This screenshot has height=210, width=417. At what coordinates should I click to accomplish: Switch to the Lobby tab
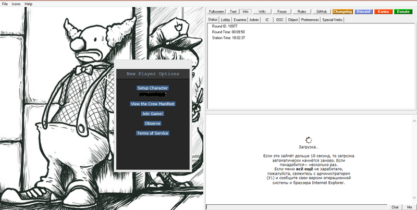pyautogui.click(x=226, y=20)
